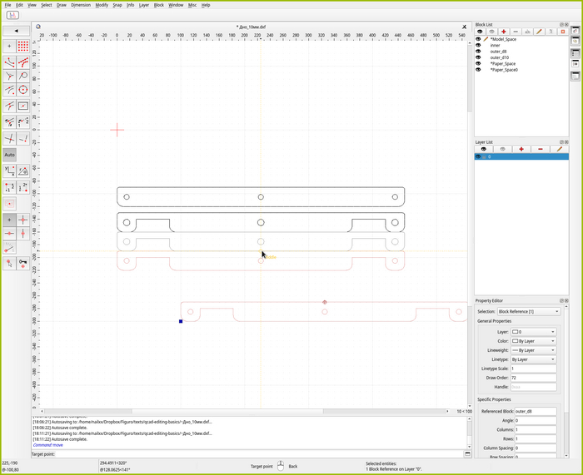This screenshot has width=583, height=475.
Task: Click the Draw Order input field
Action: [534, 379]
